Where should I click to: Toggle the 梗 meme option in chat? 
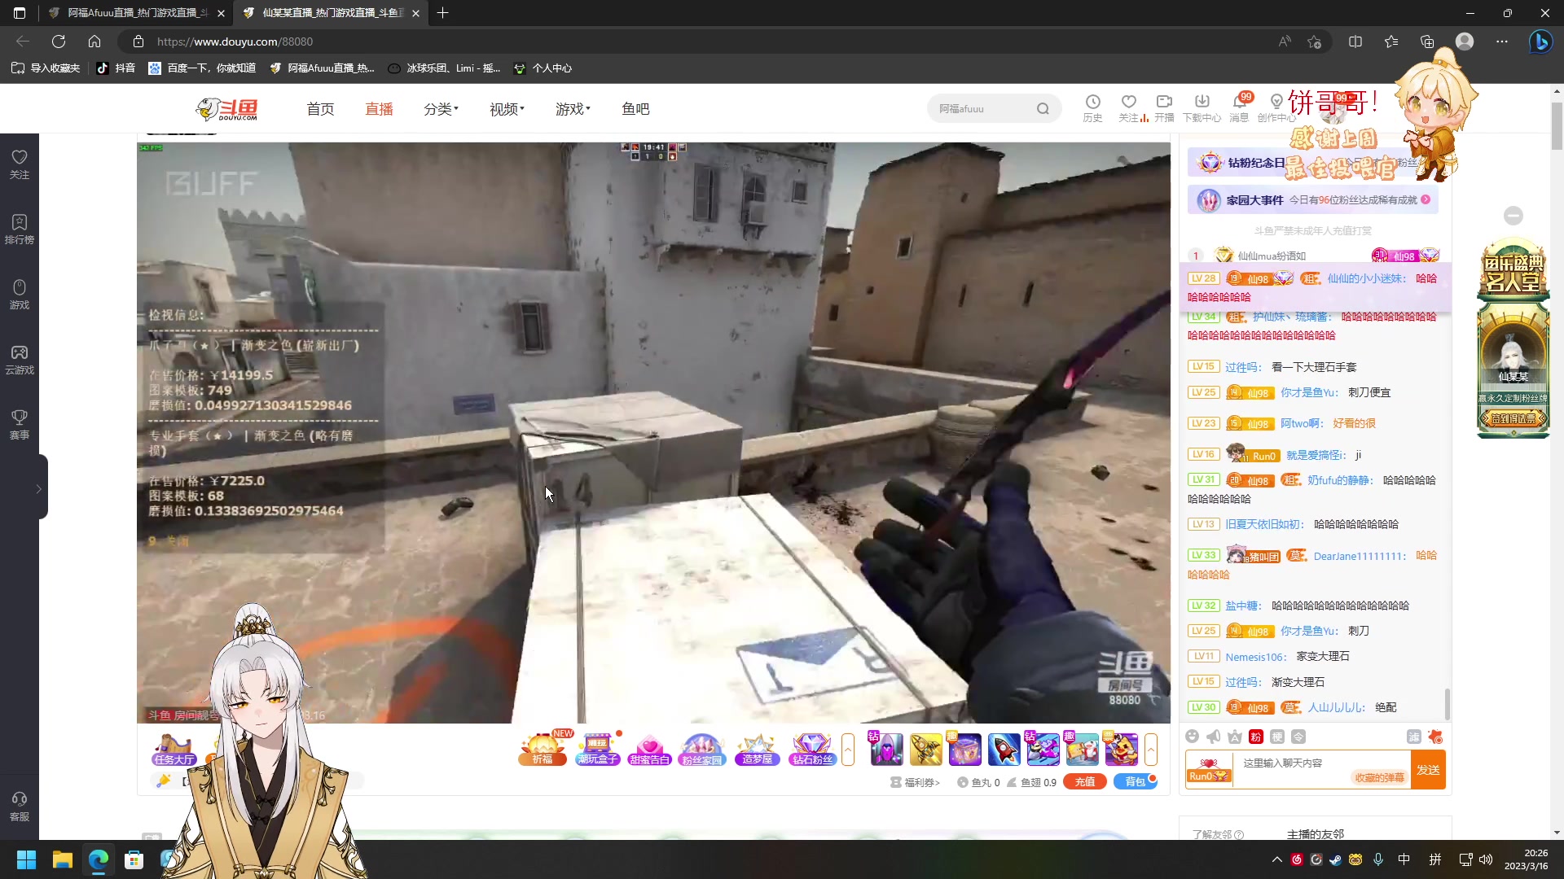click(x=1277, y=737)
